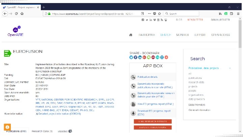The width and height of the screenshot is (243, 137).
Task: Open OpenAIRE Vimeo from header icon
Action: [x=155, y=20]
